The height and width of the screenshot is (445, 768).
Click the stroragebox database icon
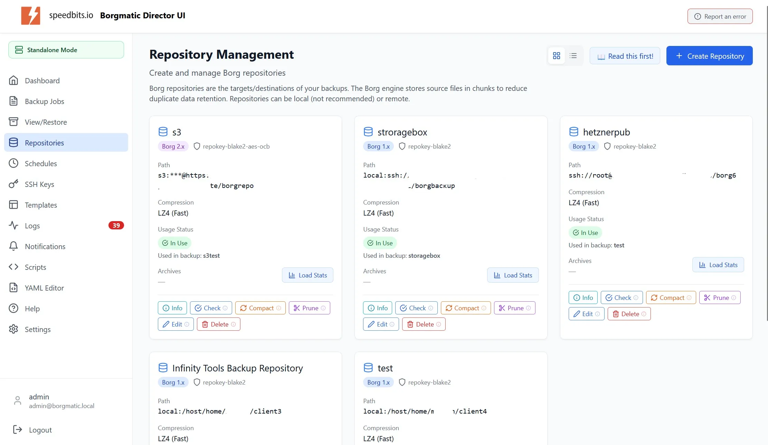click(x=368, y=132)
